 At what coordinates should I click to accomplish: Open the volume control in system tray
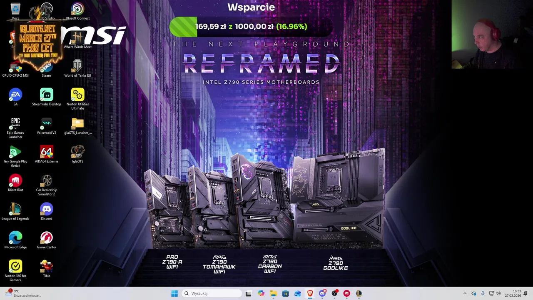pos(498,293)
